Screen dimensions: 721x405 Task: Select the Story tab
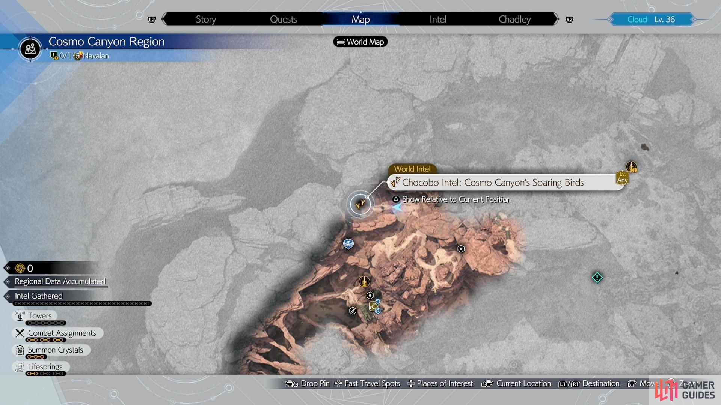click(207, 19)
